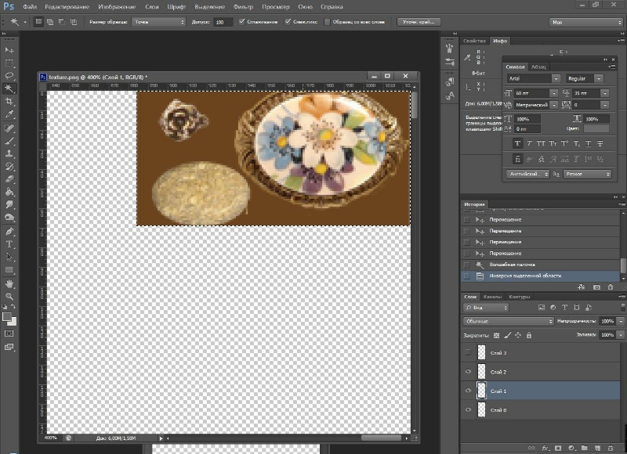Enable Образец со всех слоев checkbox
This screenshot has height=454, width=627.
click(328, 22)
